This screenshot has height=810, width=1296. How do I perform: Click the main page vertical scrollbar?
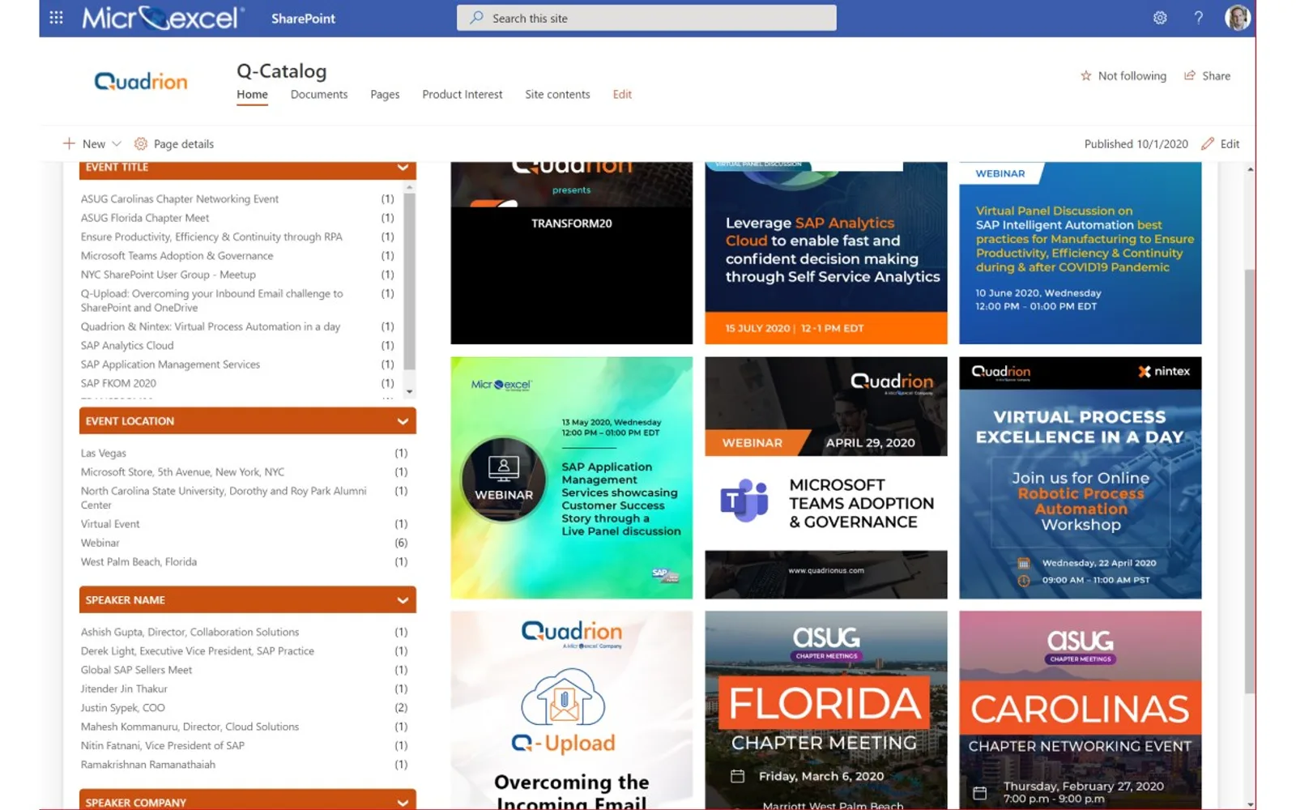pos(1250,481)
